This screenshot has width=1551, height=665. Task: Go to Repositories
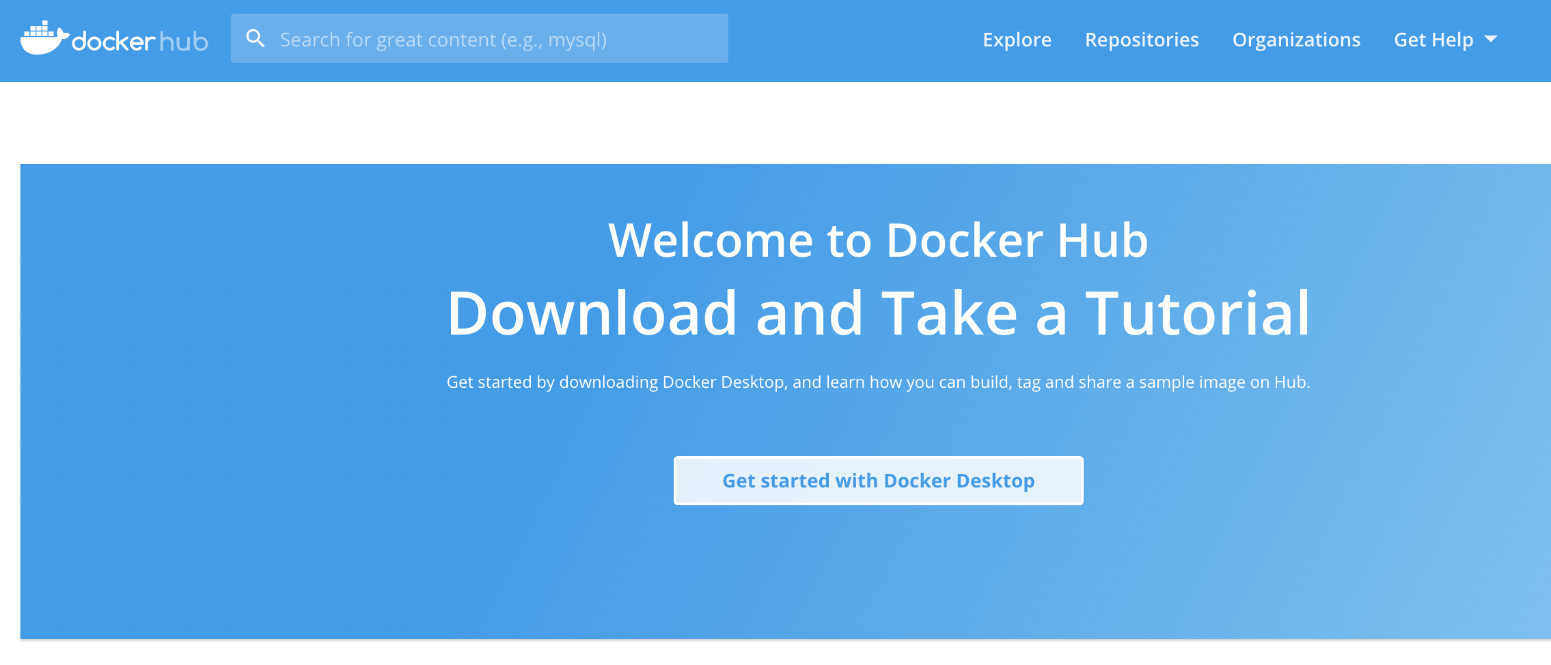pos(1142,40)
